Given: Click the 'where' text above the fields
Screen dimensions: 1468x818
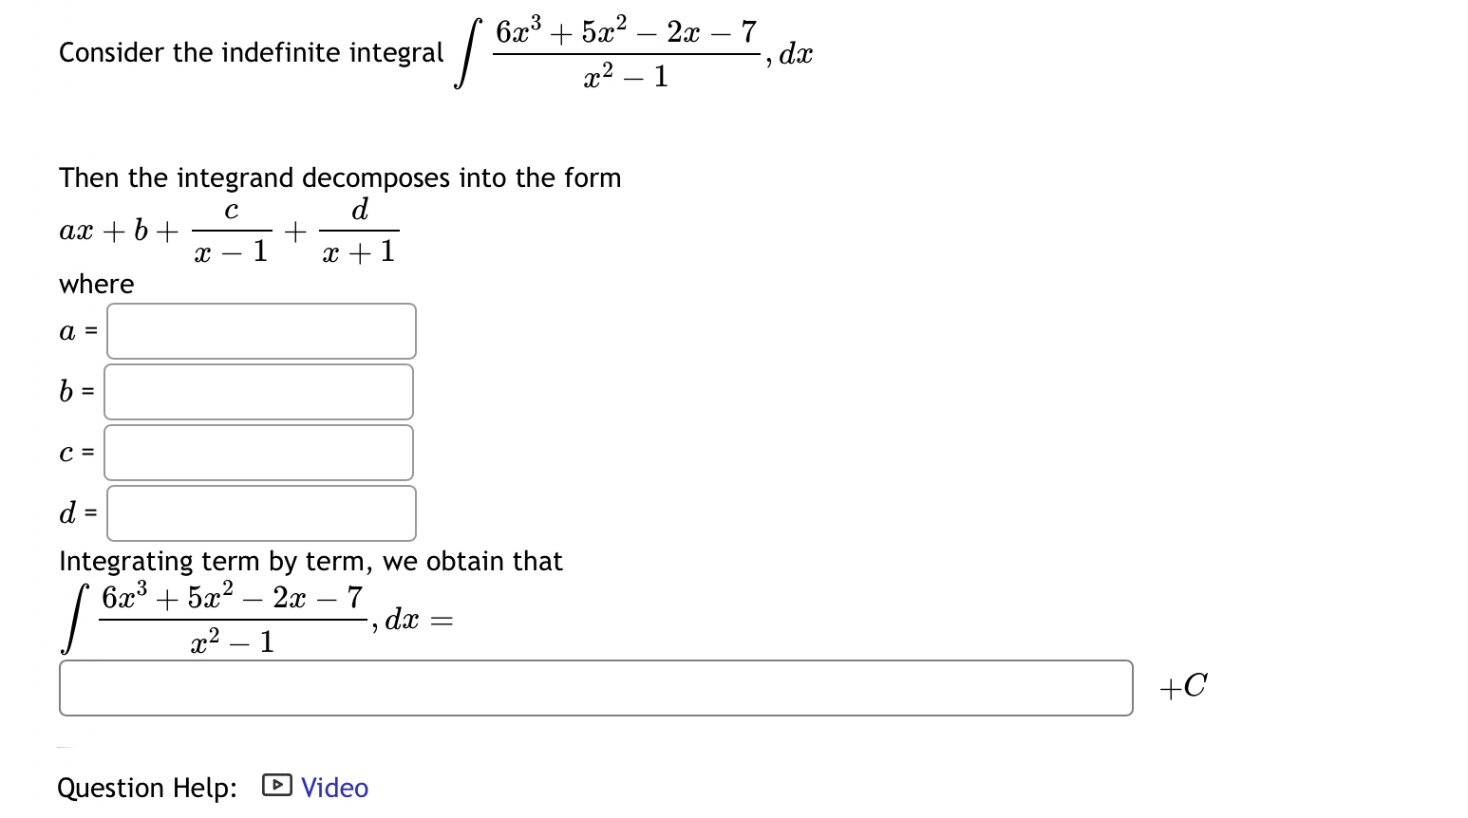Looking at the screenshot, I should coord(95,284).
